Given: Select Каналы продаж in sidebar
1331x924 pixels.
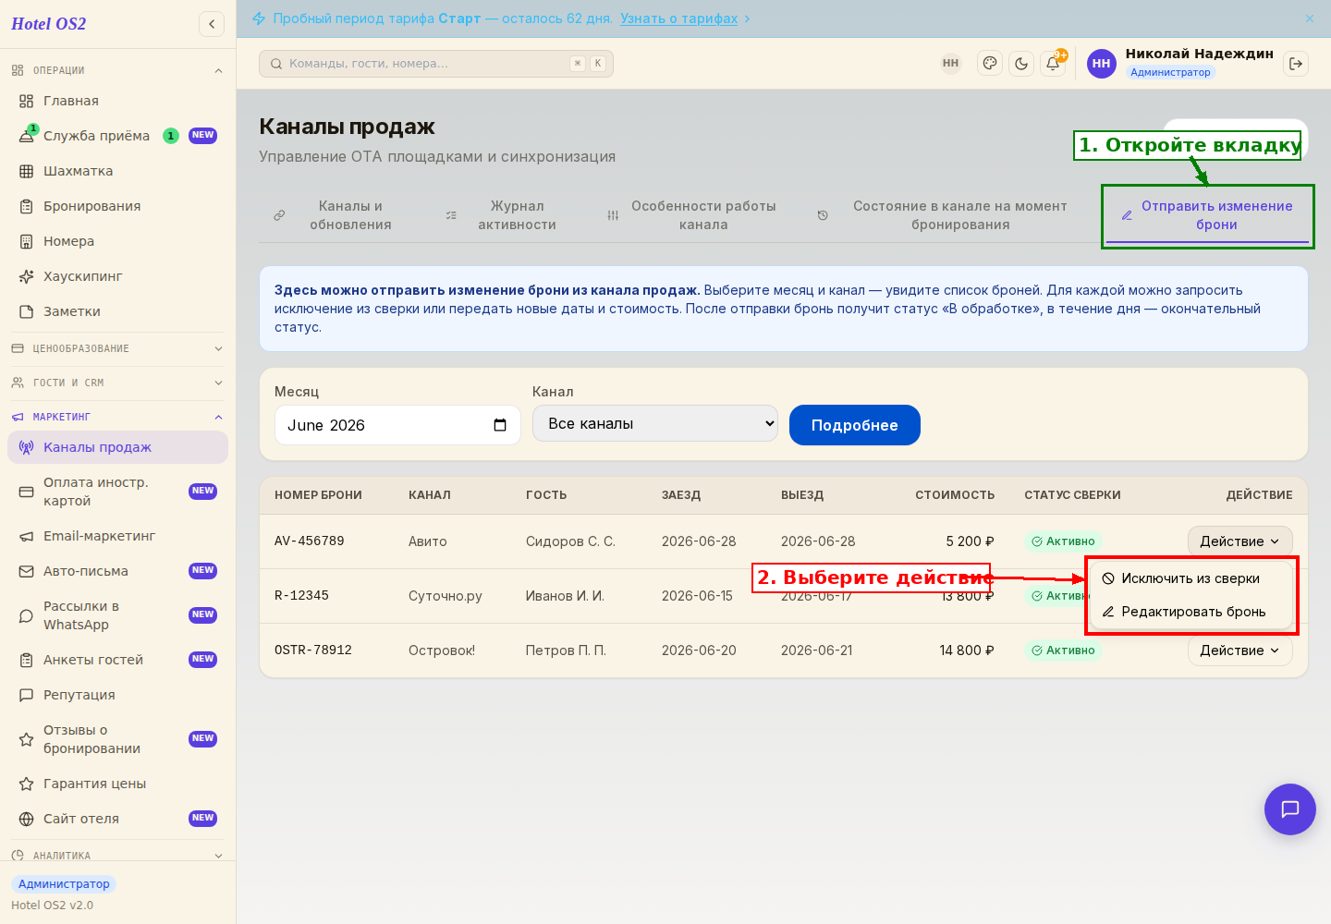Looking at the screenshot, I should click(x=117, y=447).
